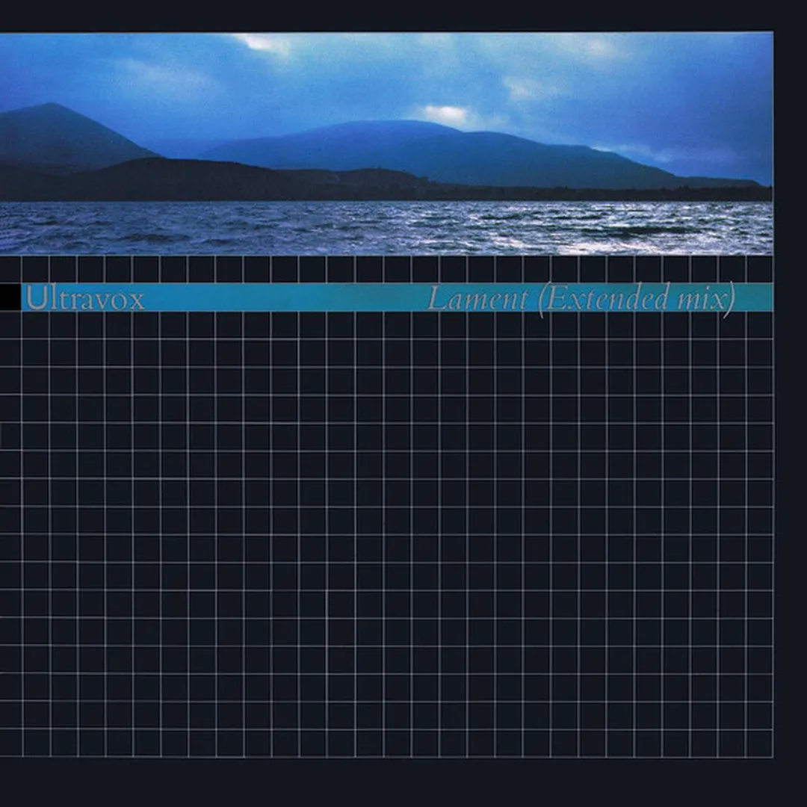
Task: Click the black margin right of the artwork
Action: (x=791, y=403)
